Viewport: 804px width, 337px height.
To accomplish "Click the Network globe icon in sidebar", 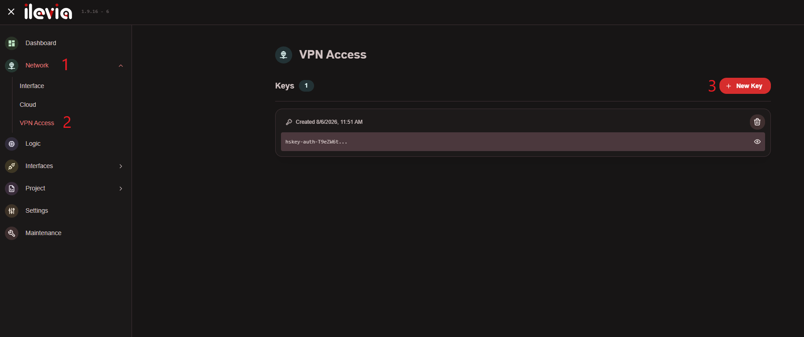I will tap(12, 66).
